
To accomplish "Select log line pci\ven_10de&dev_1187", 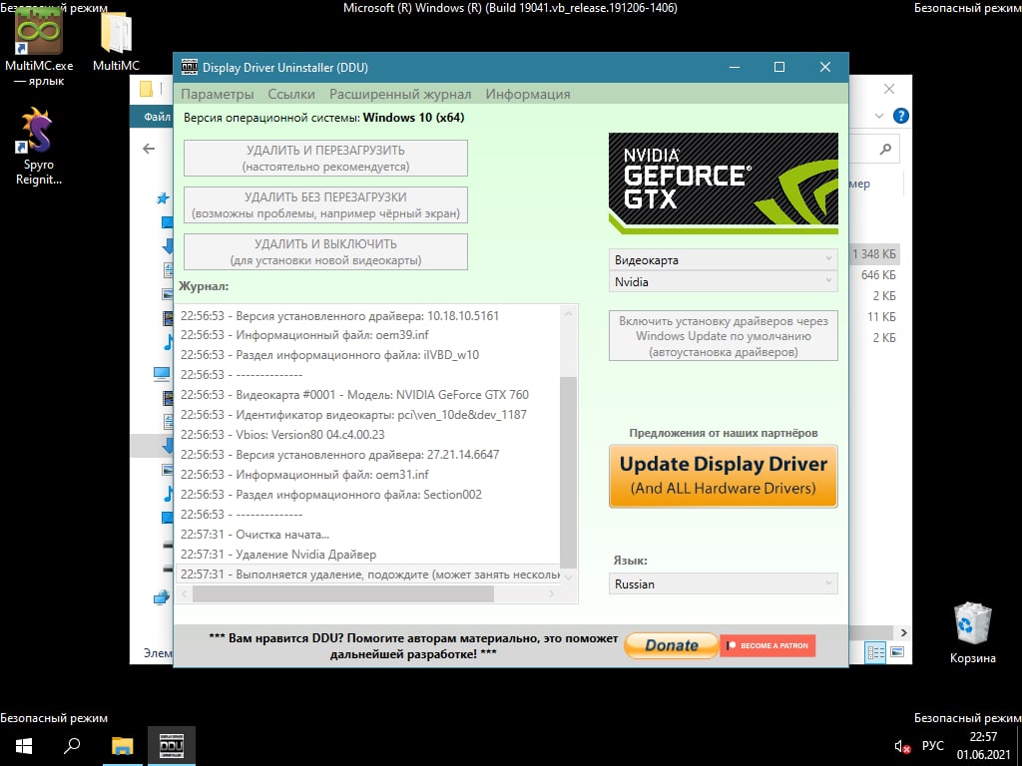I will (x=367, y=414).
